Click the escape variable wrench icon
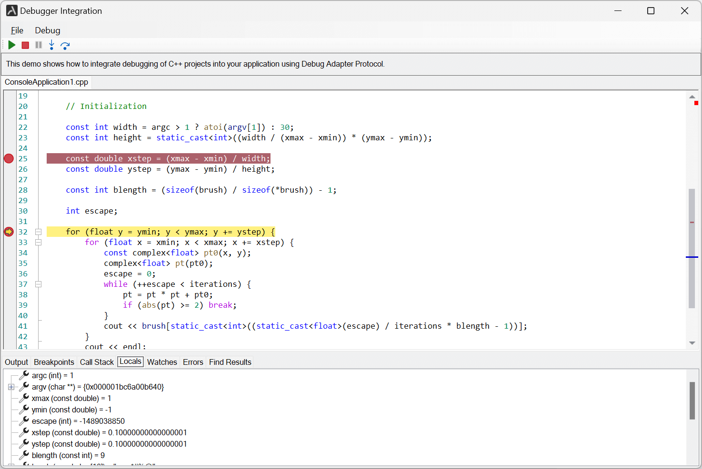 [x=24, y=421]
